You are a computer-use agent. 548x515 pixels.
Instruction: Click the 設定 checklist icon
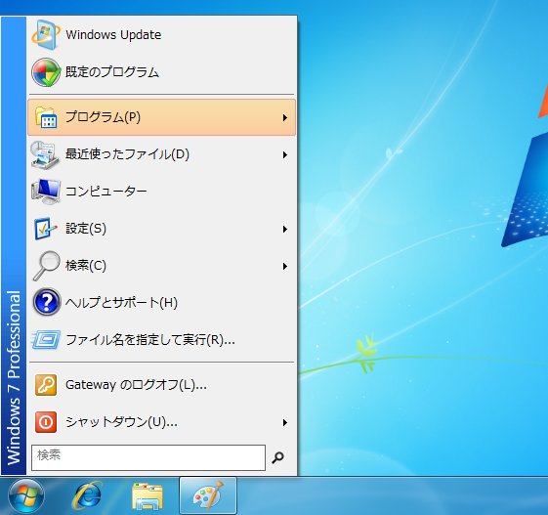pyautogui.click(x=46, y=229)
